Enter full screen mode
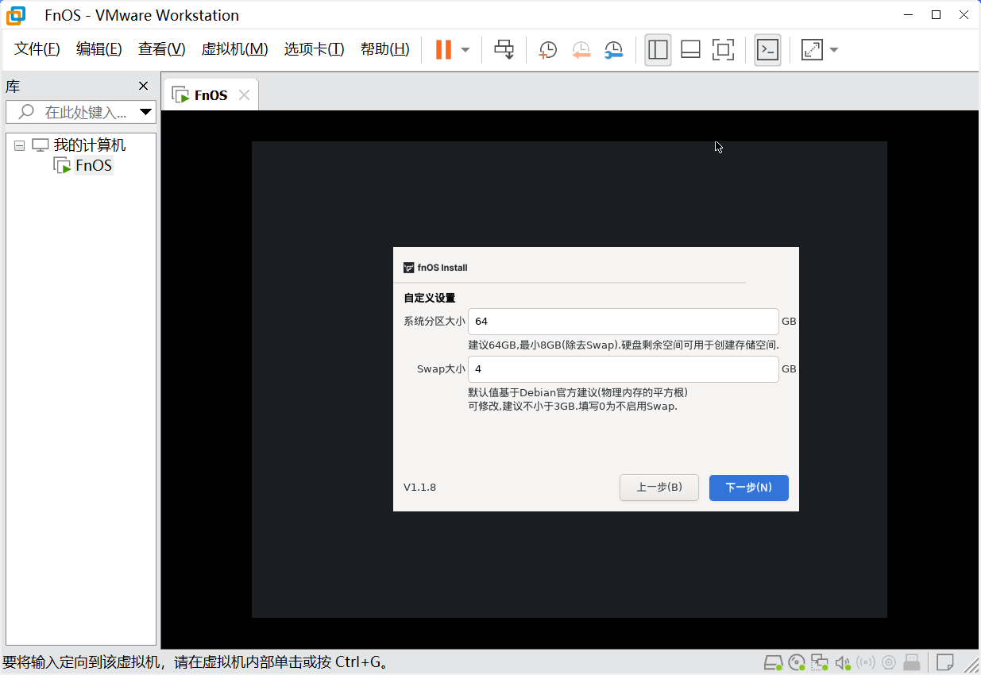Viewport: 981px width, 675px height. (723, 49)
